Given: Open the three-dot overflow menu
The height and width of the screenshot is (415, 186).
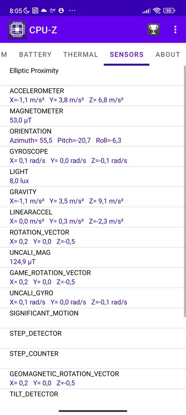Looking at the screenshot, I should coord(175,30).
